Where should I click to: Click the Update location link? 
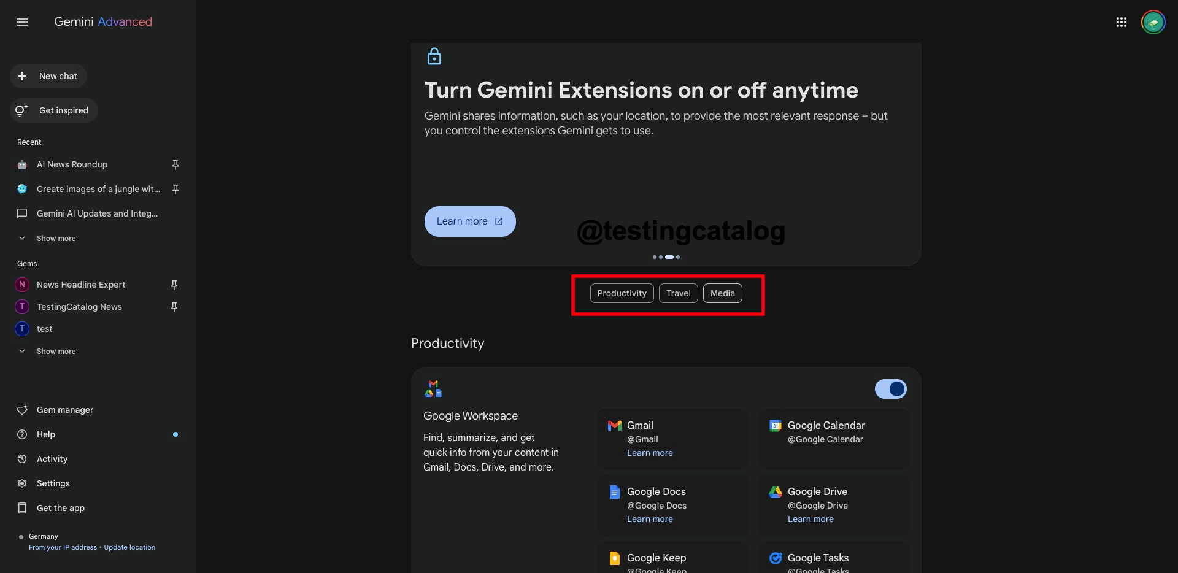tap(129, 547)
